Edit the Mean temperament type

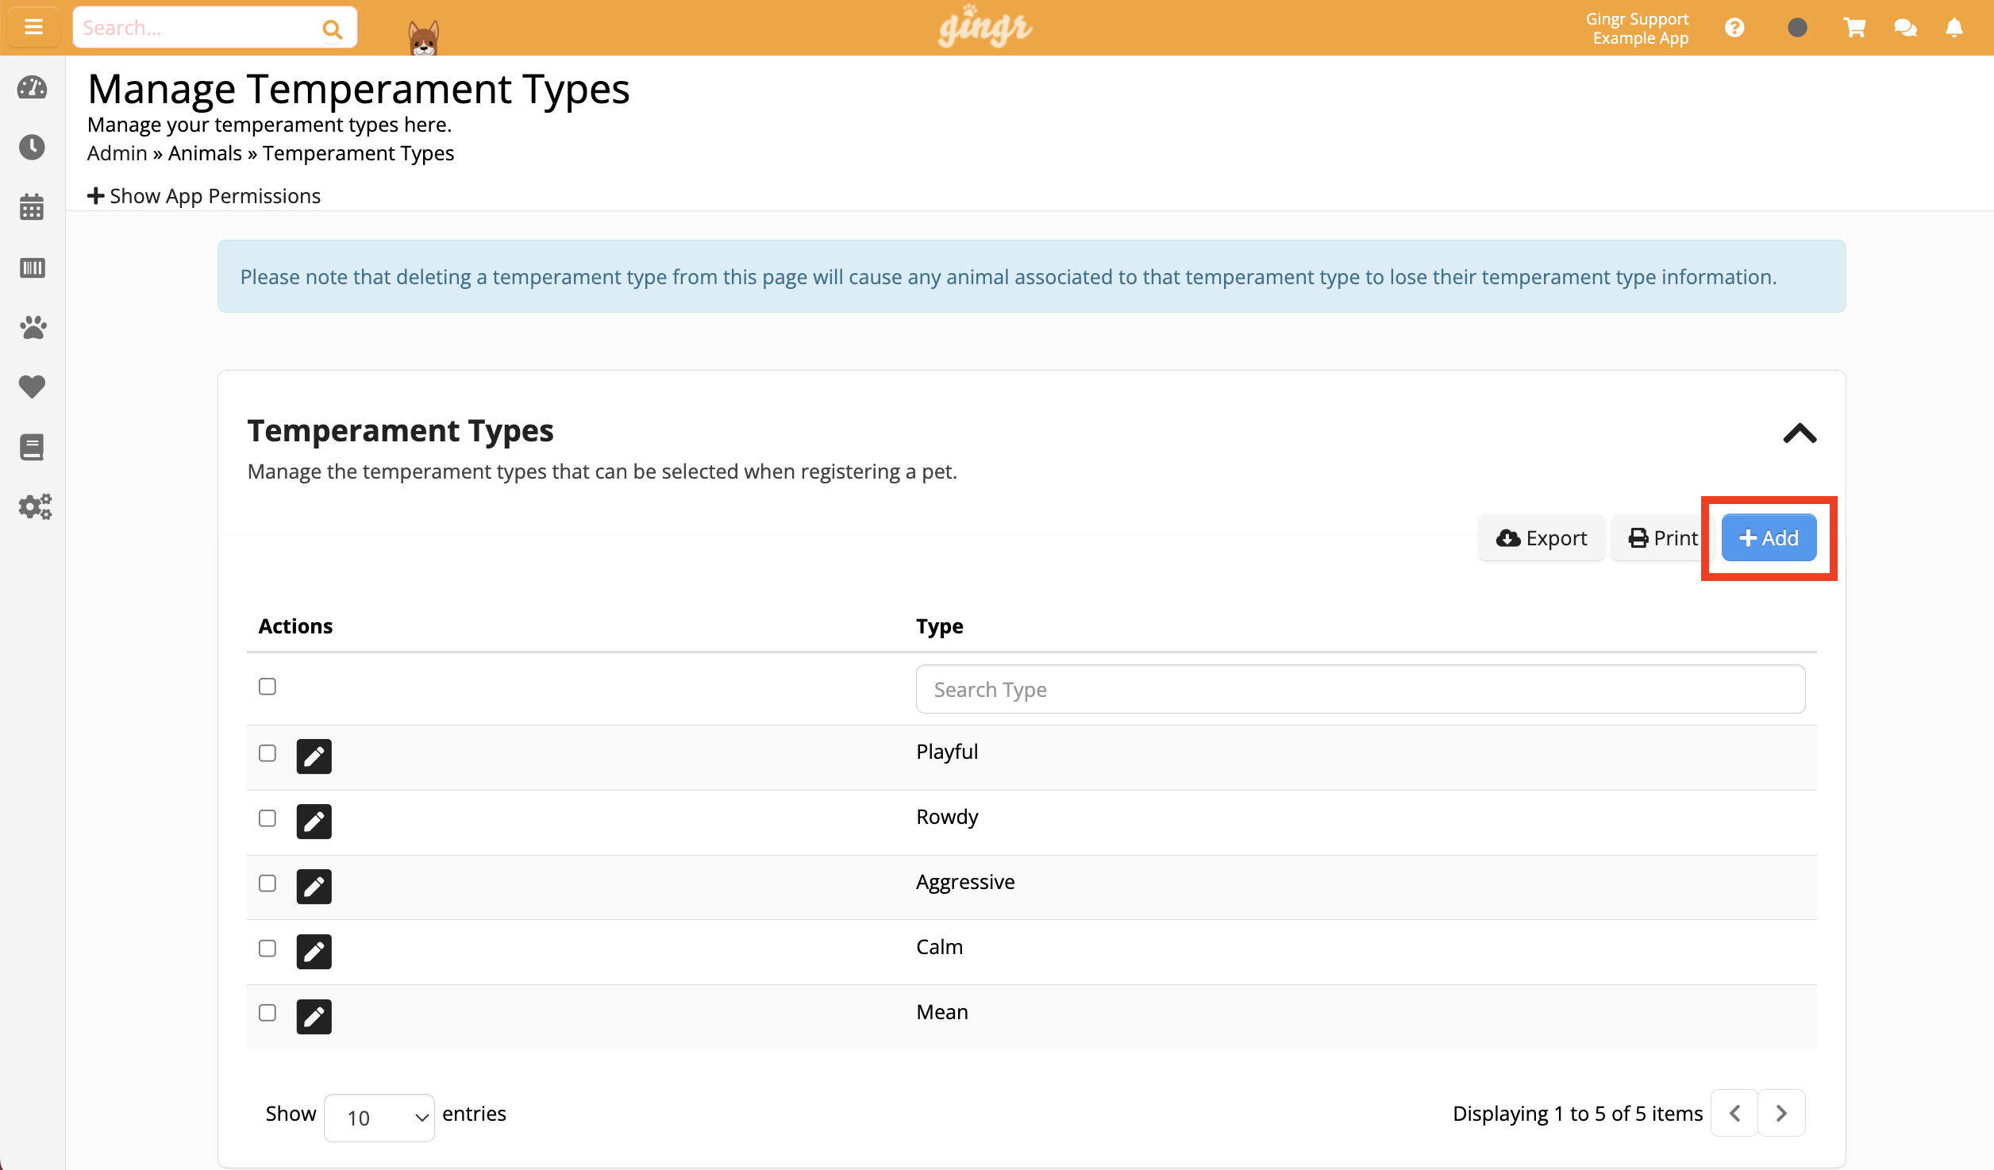pos(314,1017)
